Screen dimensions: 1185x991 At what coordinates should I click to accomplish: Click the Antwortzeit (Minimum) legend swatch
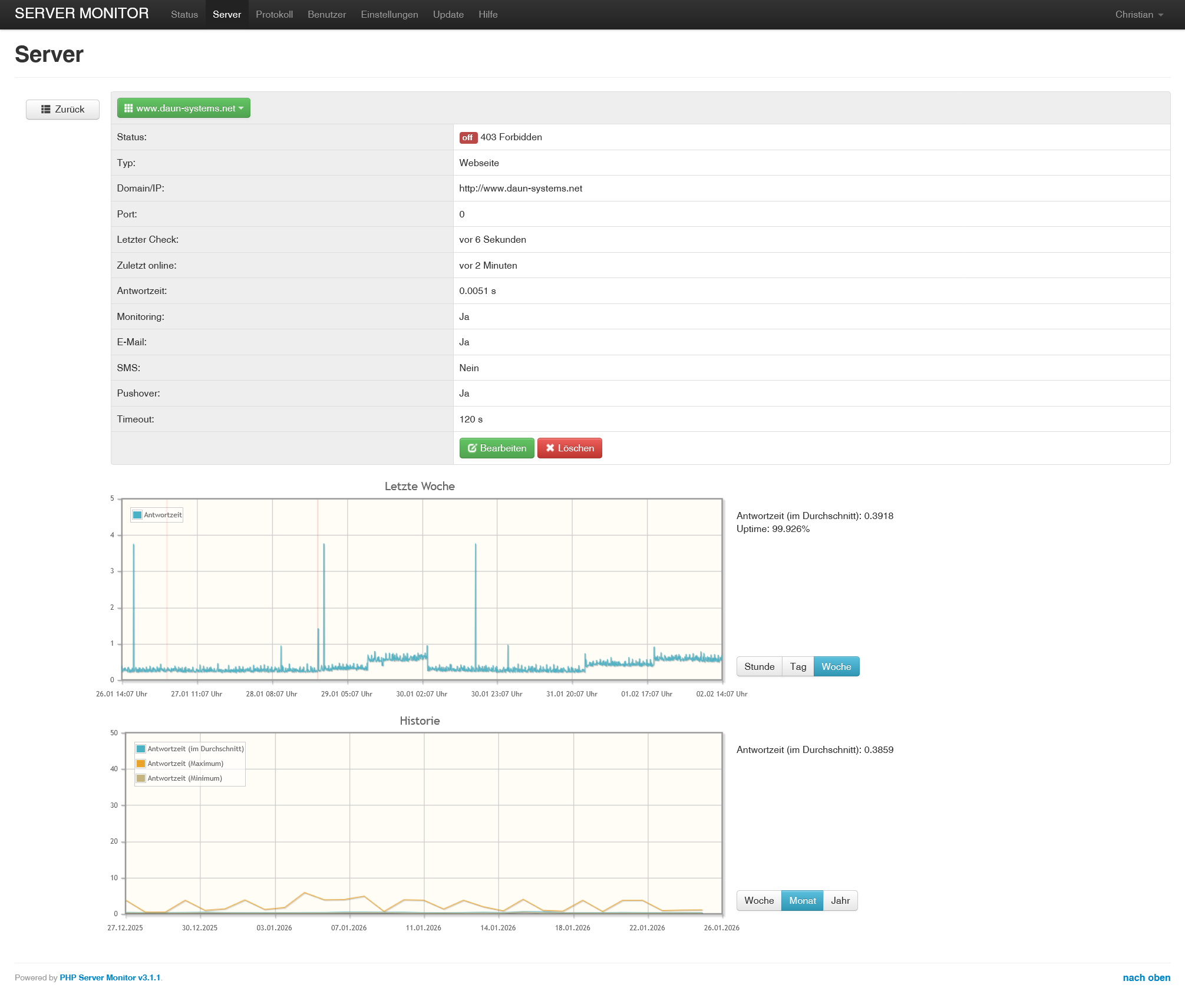[x=141, y=778]
